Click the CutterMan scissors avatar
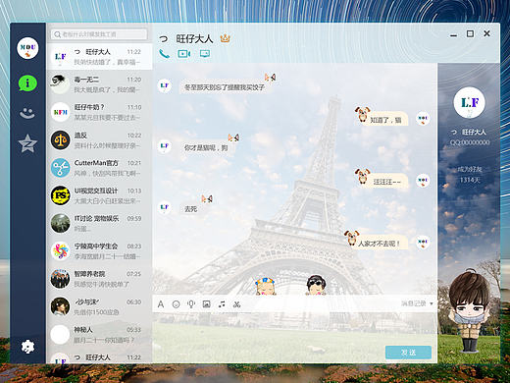This screenshot has width=510, height=383. (61, 168)
